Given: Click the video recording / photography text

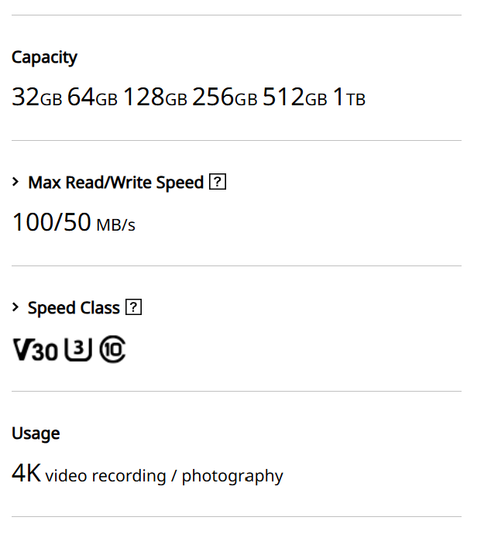Looking at the screenshot, I should [164, 475].
